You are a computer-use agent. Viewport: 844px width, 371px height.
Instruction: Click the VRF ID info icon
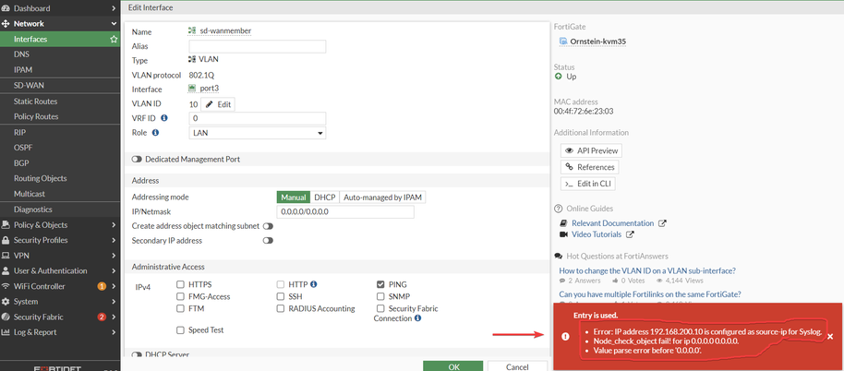point(164,118)
